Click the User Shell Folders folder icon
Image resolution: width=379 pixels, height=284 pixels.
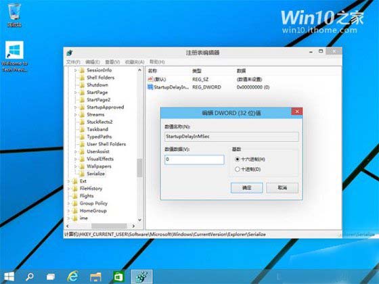[82, 144]
